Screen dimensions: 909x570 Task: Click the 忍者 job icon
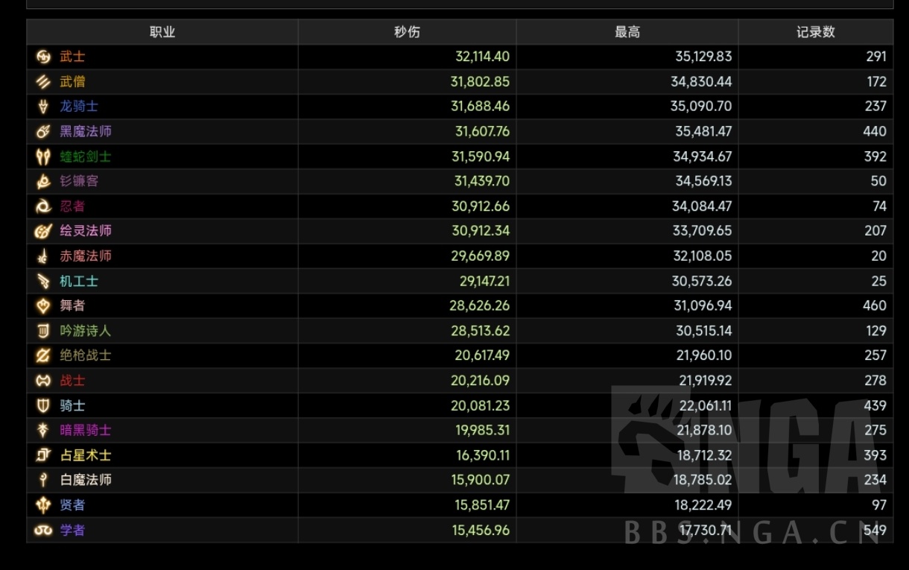(x=43, y=206)
